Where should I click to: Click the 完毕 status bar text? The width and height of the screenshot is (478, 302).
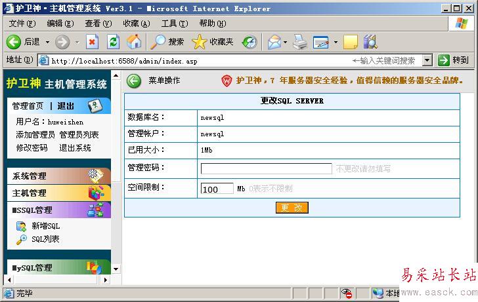pos(24,293)
